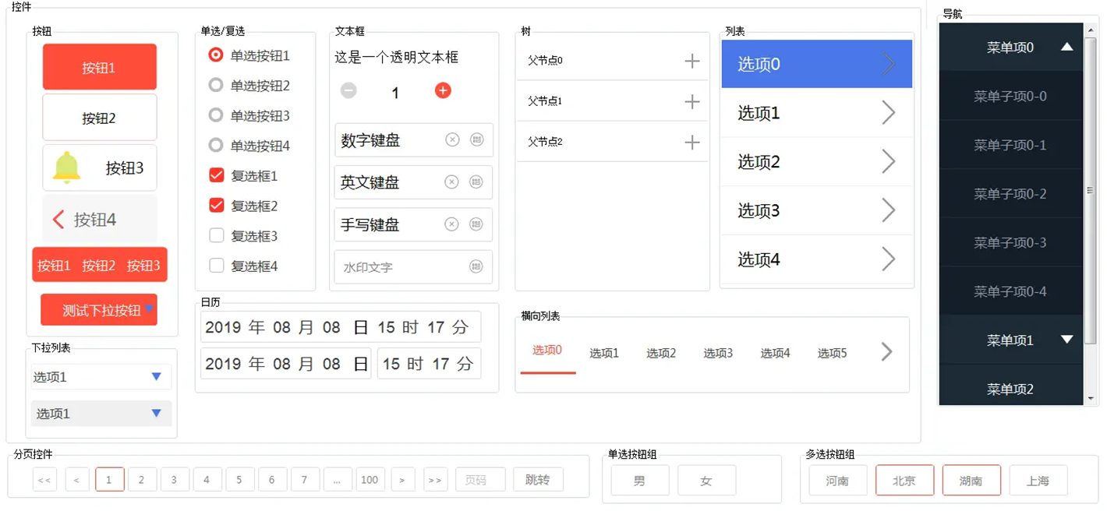This screenshot has height=511, width=1107.
Task: Open keyboard icon in 数字键盘 field
Action: pos(477,140)
